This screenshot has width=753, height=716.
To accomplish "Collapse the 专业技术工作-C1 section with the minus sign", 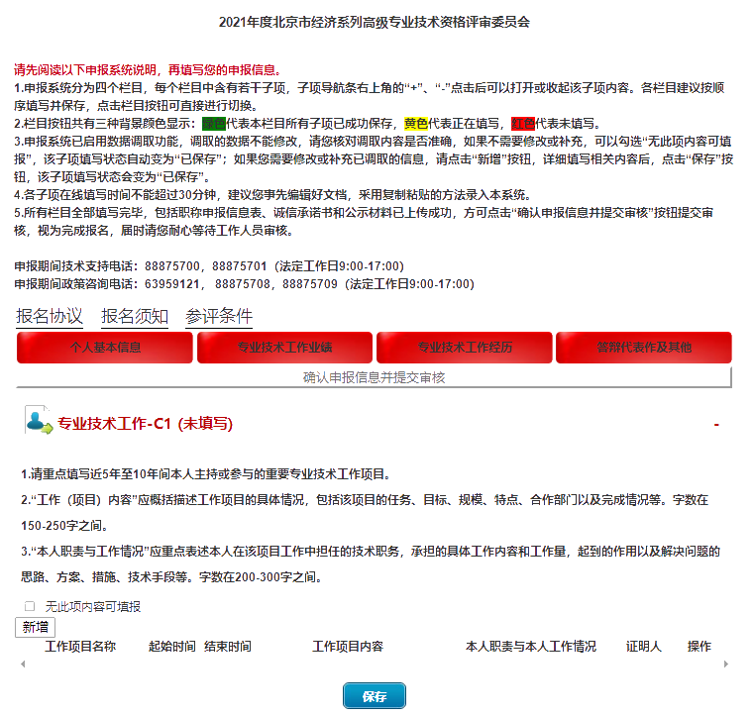I will [716, 425].
